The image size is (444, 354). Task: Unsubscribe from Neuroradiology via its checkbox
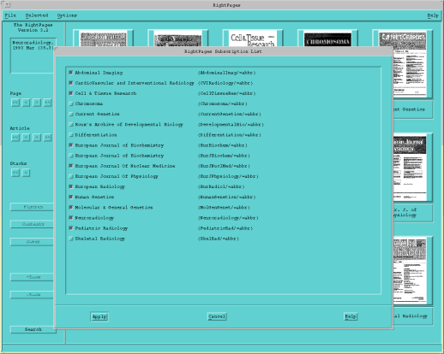tap(71, 218)
